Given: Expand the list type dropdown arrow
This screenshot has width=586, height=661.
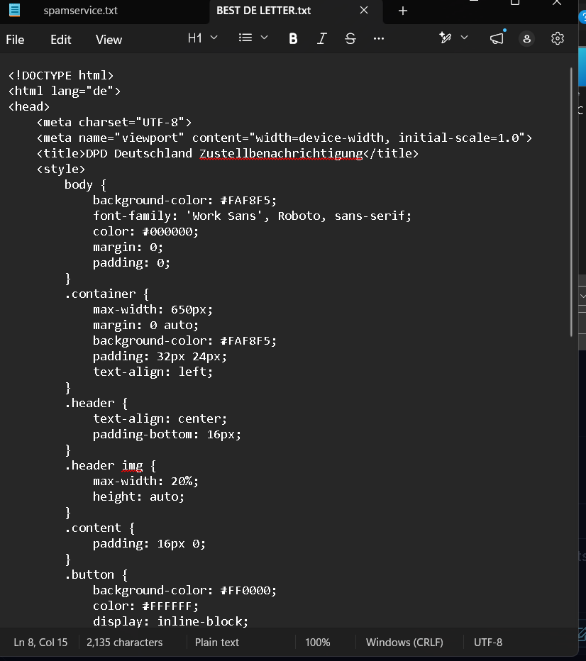Looking at the screenshot, I should [x=265, y=38].
